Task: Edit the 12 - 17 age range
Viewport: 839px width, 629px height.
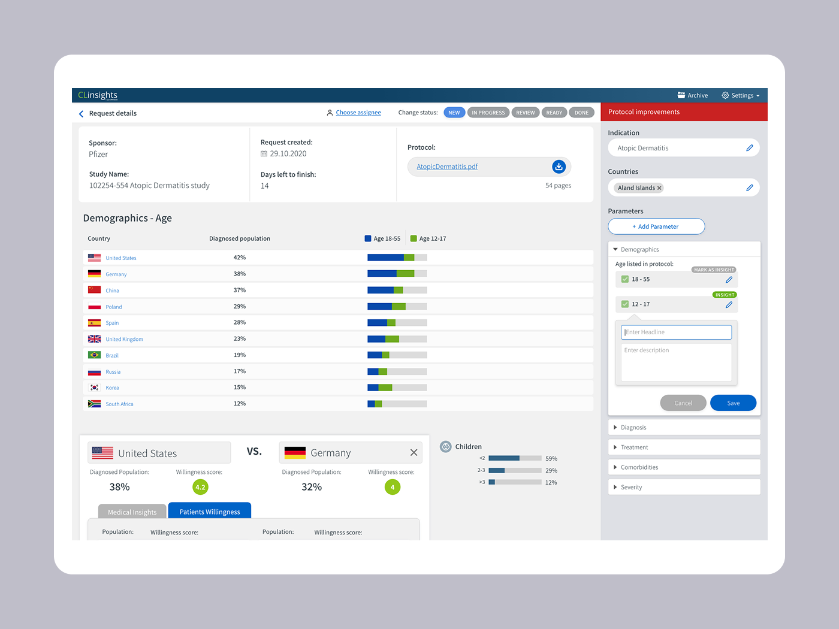Action: point(729,305)
